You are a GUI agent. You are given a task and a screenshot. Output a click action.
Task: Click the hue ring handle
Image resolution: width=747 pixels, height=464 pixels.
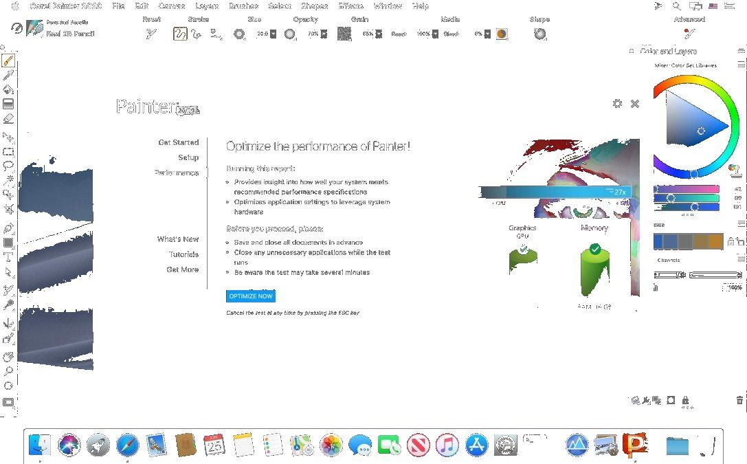[x=694, y=174]
